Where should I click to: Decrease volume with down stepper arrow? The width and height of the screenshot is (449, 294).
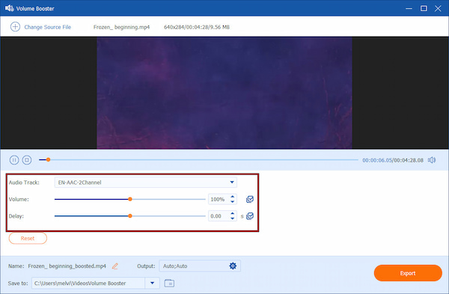tap(233, 202)
